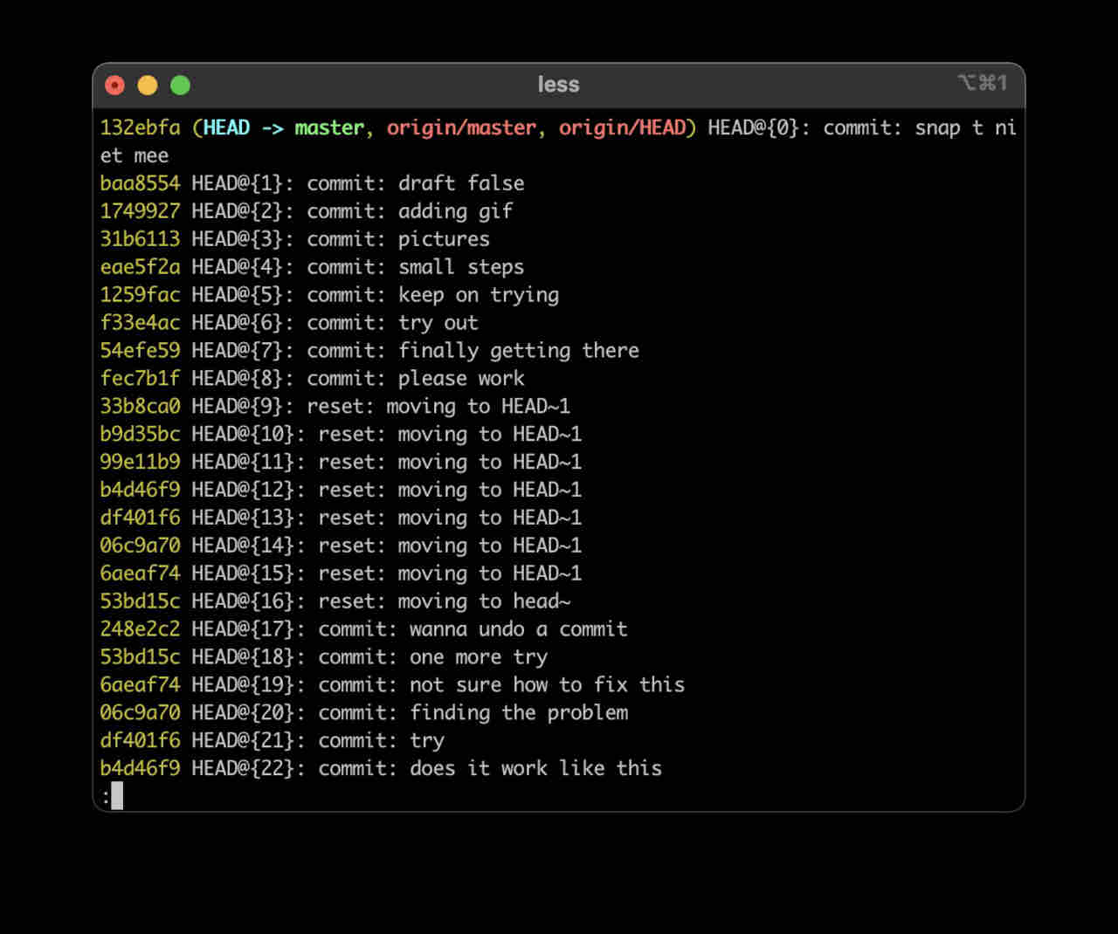
Task: Select the 'finding the problem' commit line
Action: [x=363, y=713]
